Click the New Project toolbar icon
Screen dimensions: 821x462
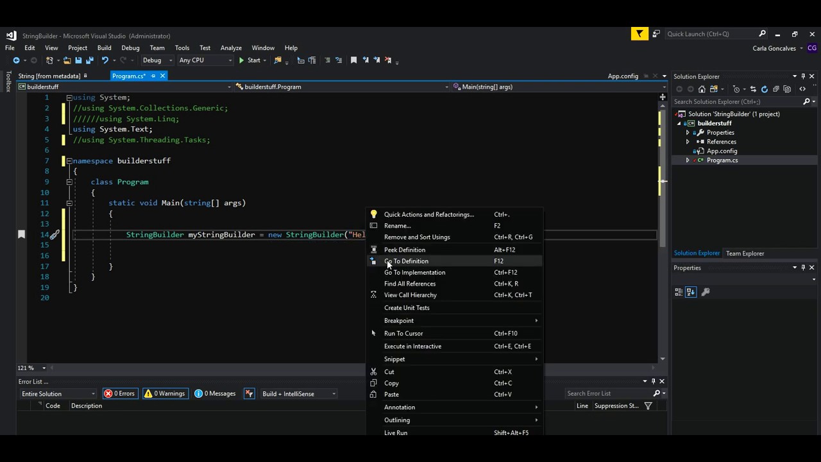coord(49,60)
